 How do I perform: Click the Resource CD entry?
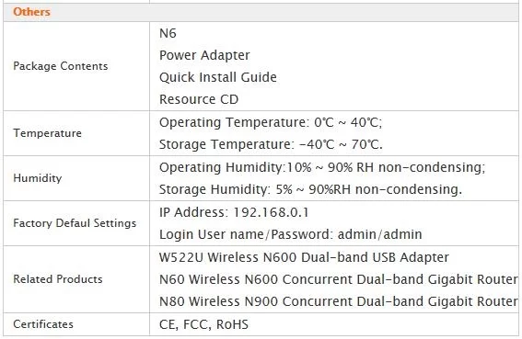pyautogui.click(x=199, y=99)
